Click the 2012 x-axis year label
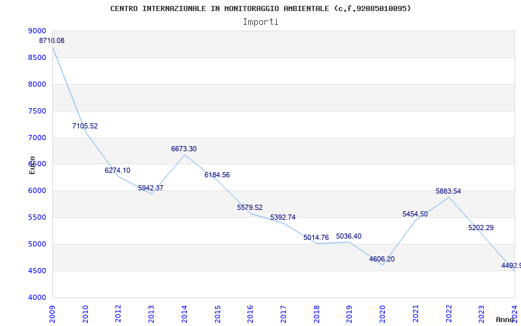 [119, 314]
